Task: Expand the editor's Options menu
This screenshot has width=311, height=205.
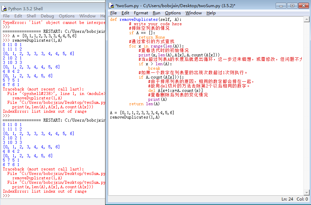Action: 173,13
